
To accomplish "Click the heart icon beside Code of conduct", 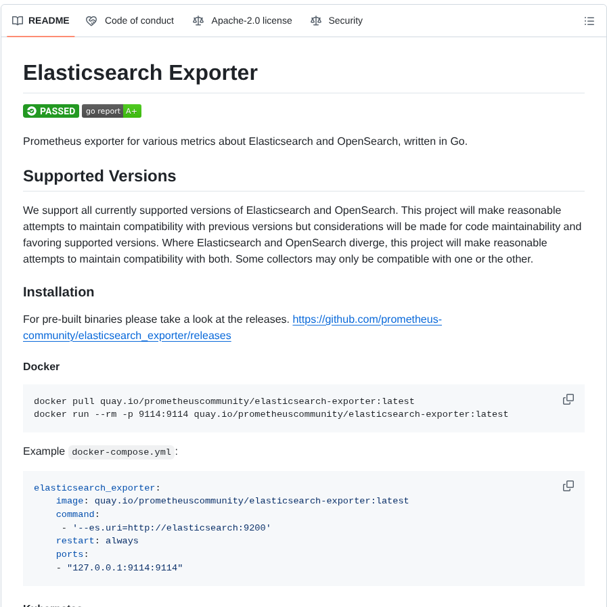I will pyautogui.click(x=91, y=20).
